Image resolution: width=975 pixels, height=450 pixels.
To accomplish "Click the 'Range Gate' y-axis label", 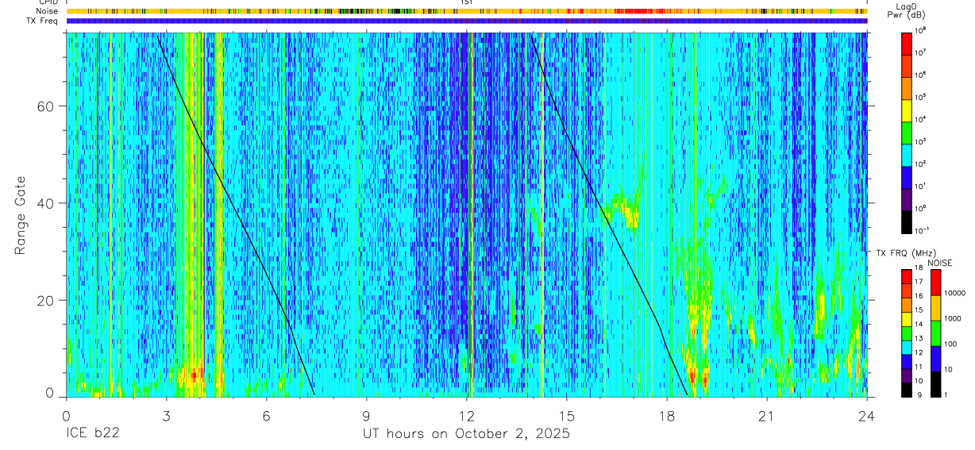I will [19, 216].
